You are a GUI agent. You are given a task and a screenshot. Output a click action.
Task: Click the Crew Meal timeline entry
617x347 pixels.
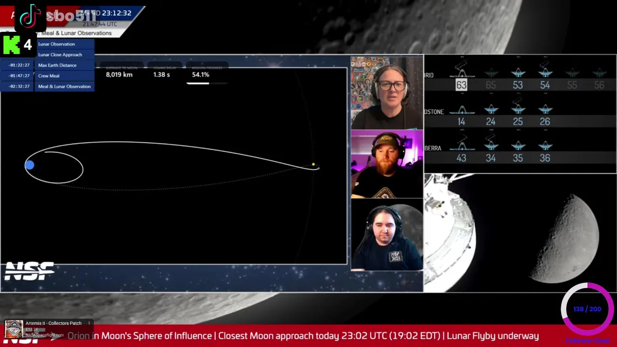[65, 76]
